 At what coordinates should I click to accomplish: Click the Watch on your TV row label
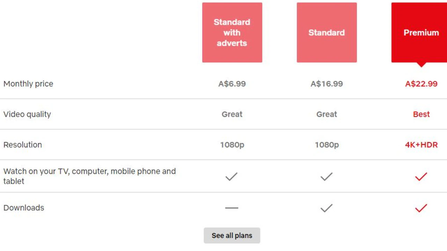coord(90,176)
